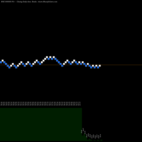Click the large green volume block
The image size is (142, 142).
tap(41, 124)
